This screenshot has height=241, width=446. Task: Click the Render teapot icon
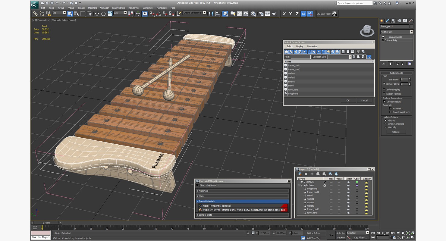coord(274,14)
